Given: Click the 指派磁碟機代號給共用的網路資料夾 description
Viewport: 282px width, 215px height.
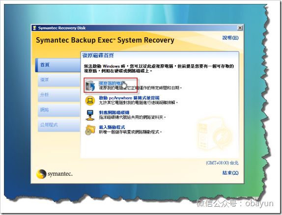Looking at the screenshot, I should 132,117.
